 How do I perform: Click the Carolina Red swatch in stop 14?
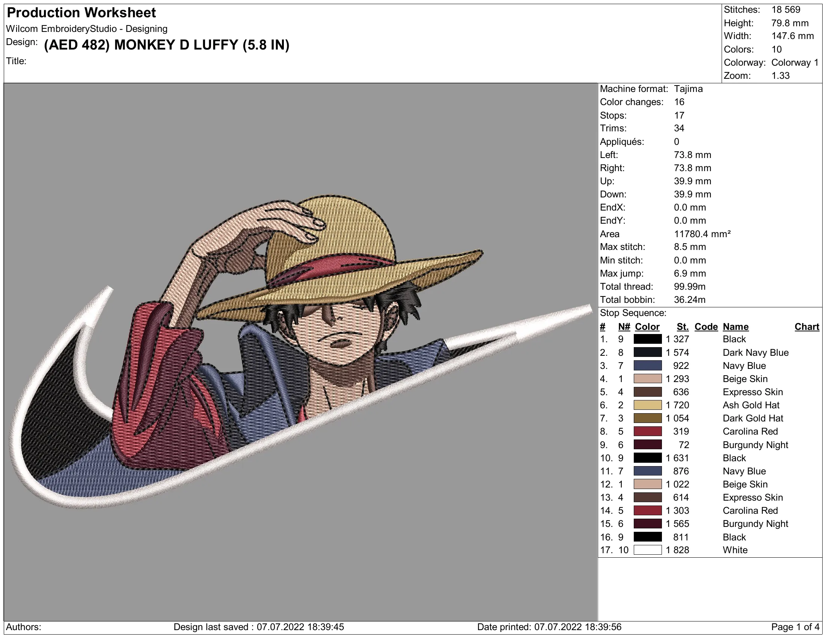(648, 511)
